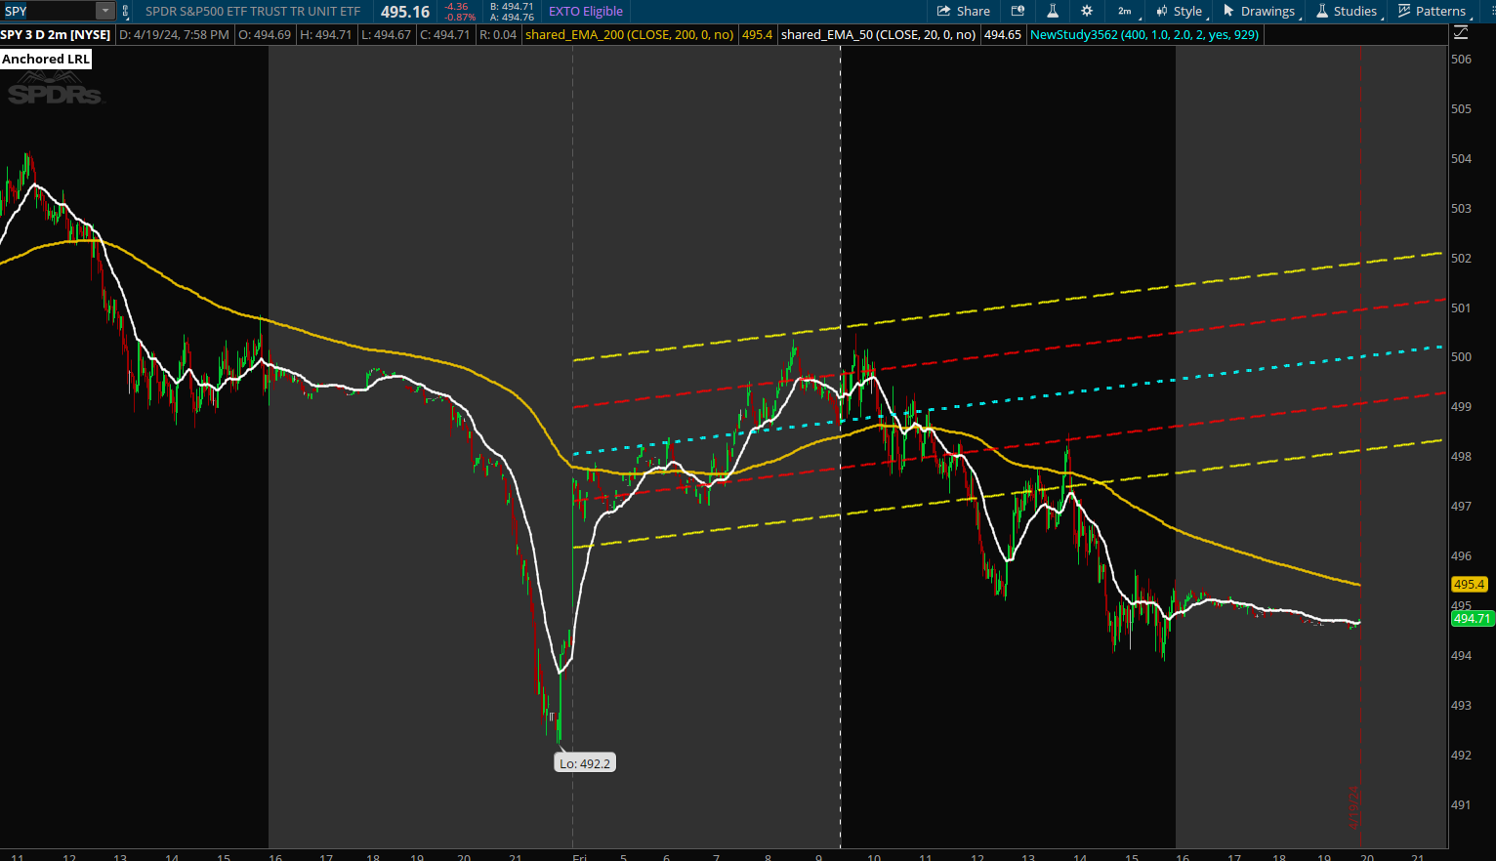Select the shared_EMA_200 study label

click(x=629, y=35)
